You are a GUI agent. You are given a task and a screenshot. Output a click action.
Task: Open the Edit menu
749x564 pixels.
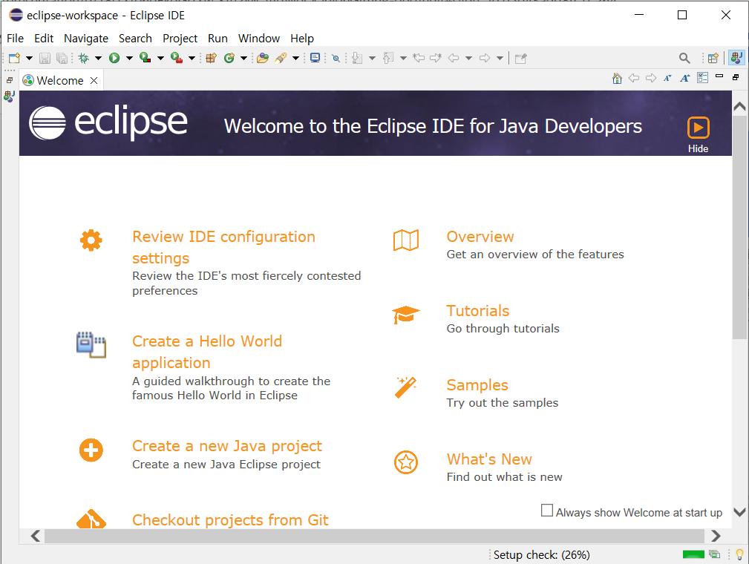coord(44,38)
